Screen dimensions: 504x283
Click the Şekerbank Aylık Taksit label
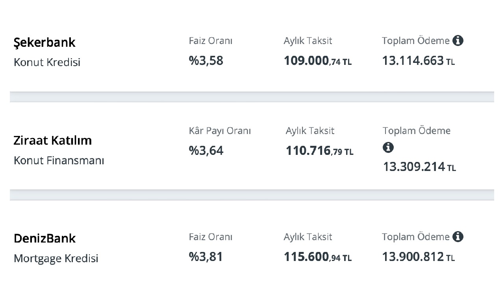(308, 41)
